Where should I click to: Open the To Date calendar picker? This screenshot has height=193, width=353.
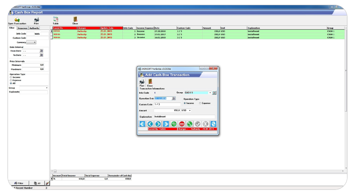point(41,55)
